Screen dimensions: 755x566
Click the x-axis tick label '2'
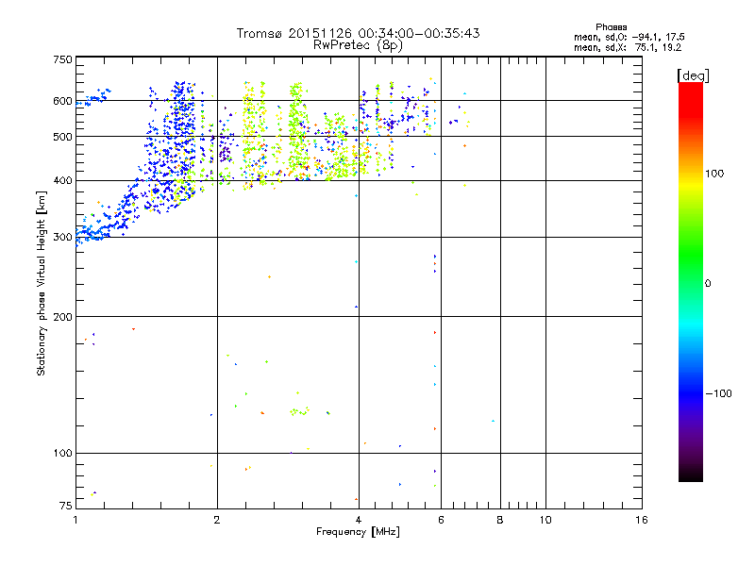coord(217,520)
